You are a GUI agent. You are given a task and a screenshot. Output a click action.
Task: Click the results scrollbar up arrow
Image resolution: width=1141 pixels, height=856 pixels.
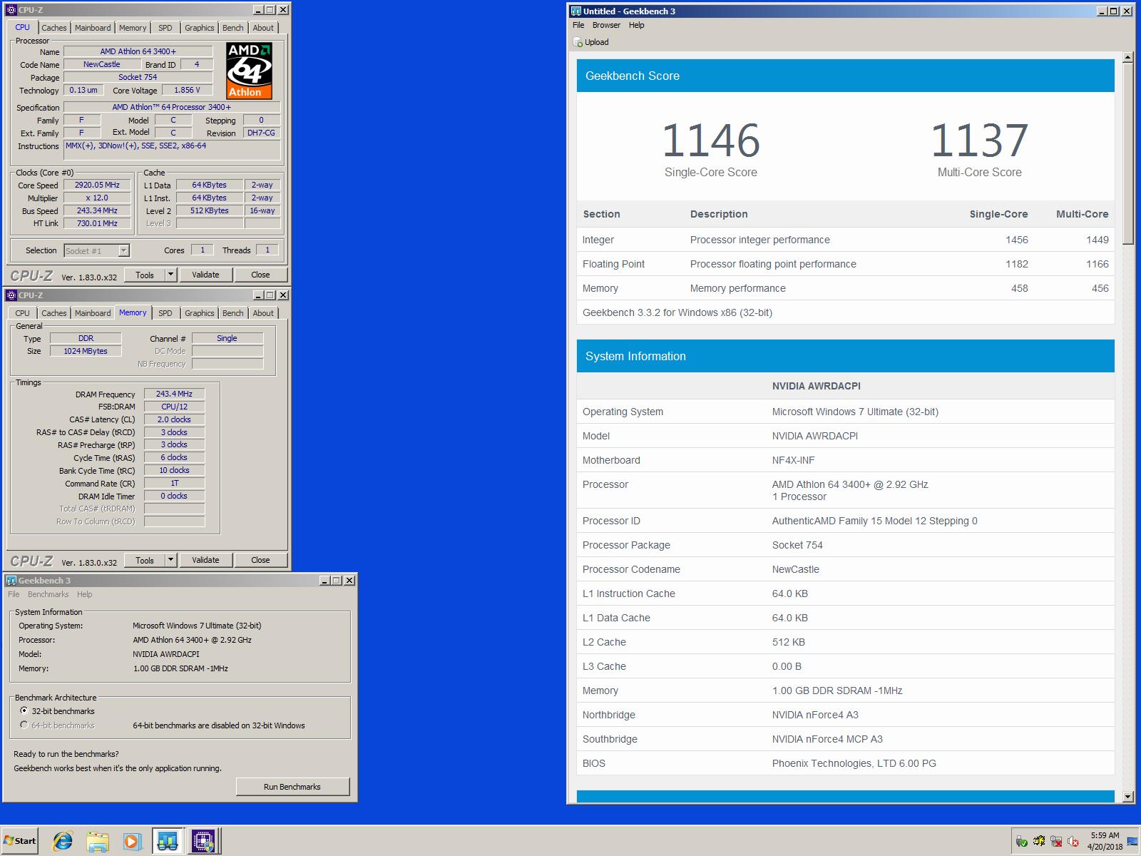tap(1127, 57)
